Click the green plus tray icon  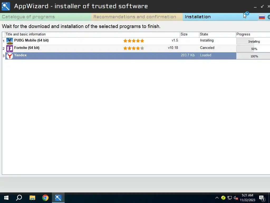click(x=223, y=198)
